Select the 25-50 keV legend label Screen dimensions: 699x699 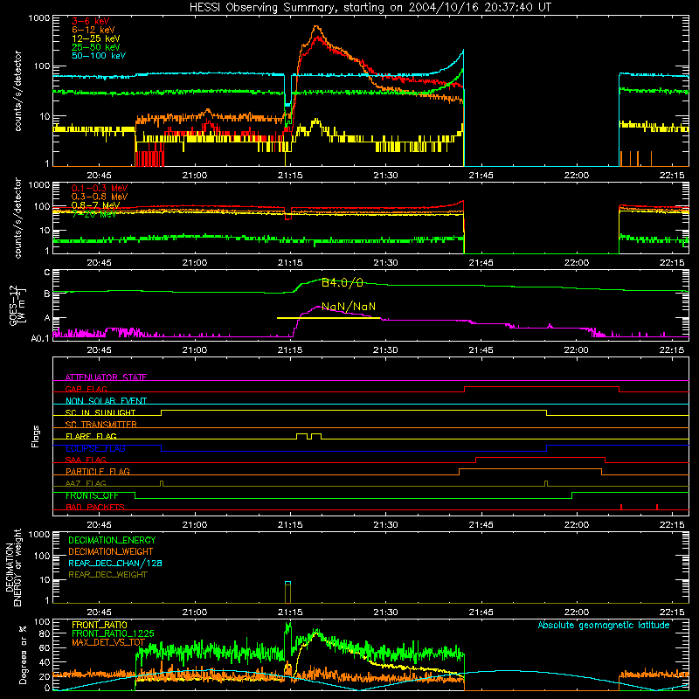[x=96, y=47]
